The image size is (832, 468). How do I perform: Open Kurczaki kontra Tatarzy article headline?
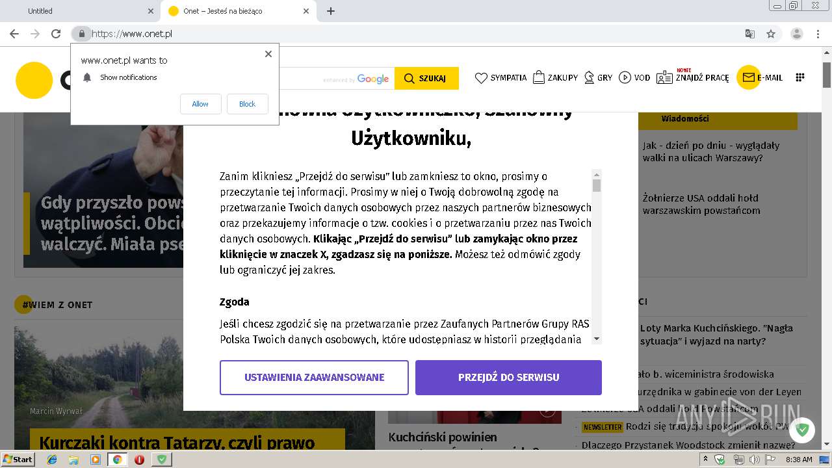tap(177, 443)
